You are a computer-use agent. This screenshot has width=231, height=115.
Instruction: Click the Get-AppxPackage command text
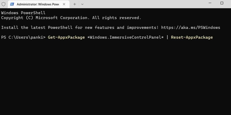[66, 37]
